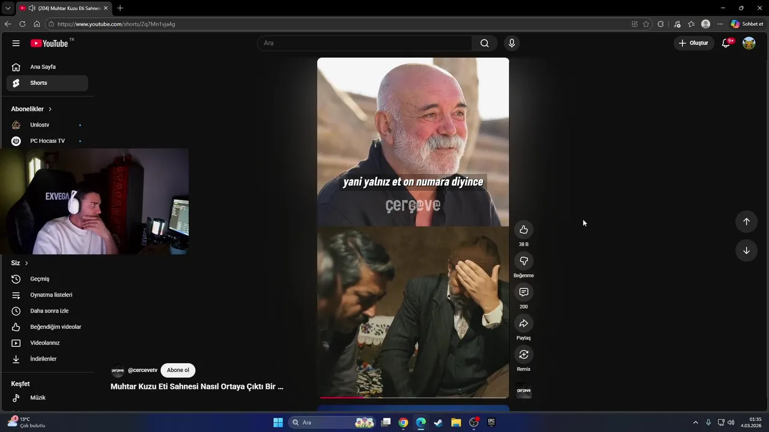Open Müzik under Keşfet
Image resolution: width=769 pixels, height=432 pixels.
click(47, 398)
